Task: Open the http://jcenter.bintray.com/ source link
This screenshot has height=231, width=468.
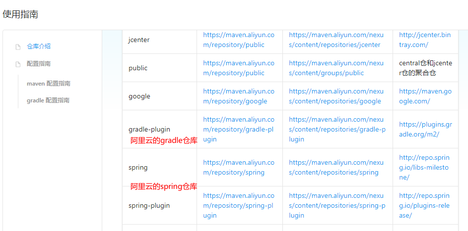Action: (x=425, y=40)
